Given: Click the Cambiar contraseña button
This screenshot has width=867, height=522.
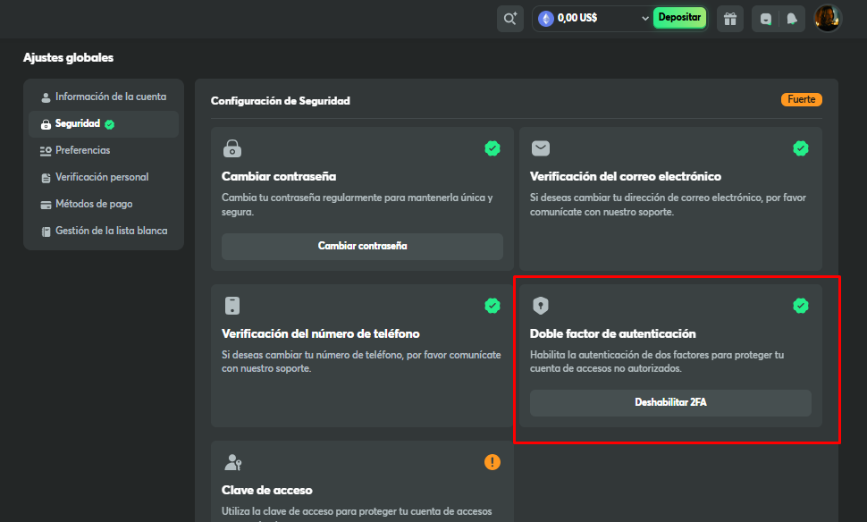Looking at the screenshot, I should click(x=362, y=247).
